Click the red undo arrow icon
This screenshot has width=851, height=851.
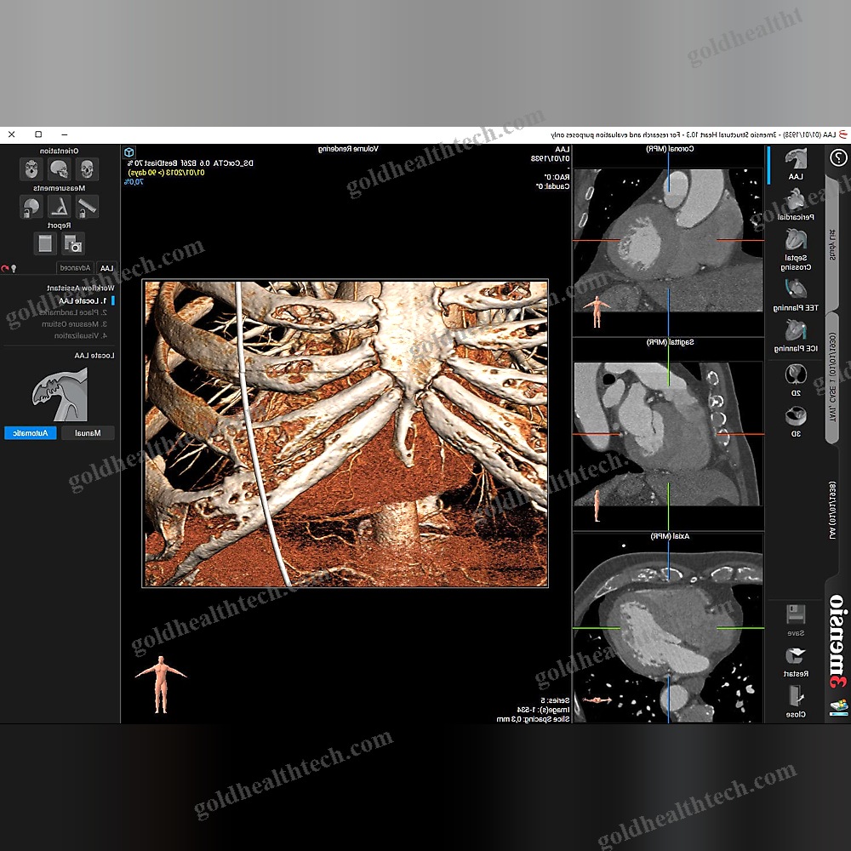(x=5, y=268)
